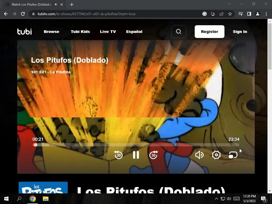272x204 pixels.
Task: Click the site lock icon
Action: pos(33,14)
